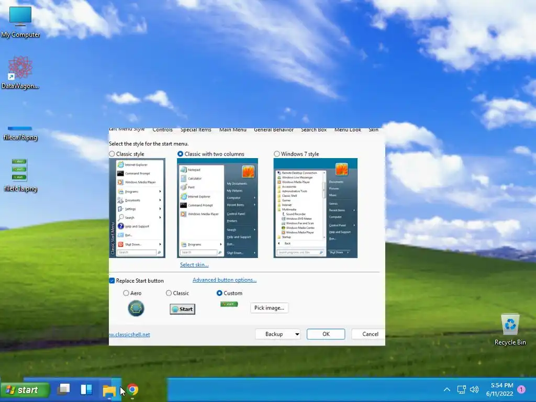Switch to the General Behavior tab
Viewport: 536px width, 402px height.
click(x=274, y=130)
